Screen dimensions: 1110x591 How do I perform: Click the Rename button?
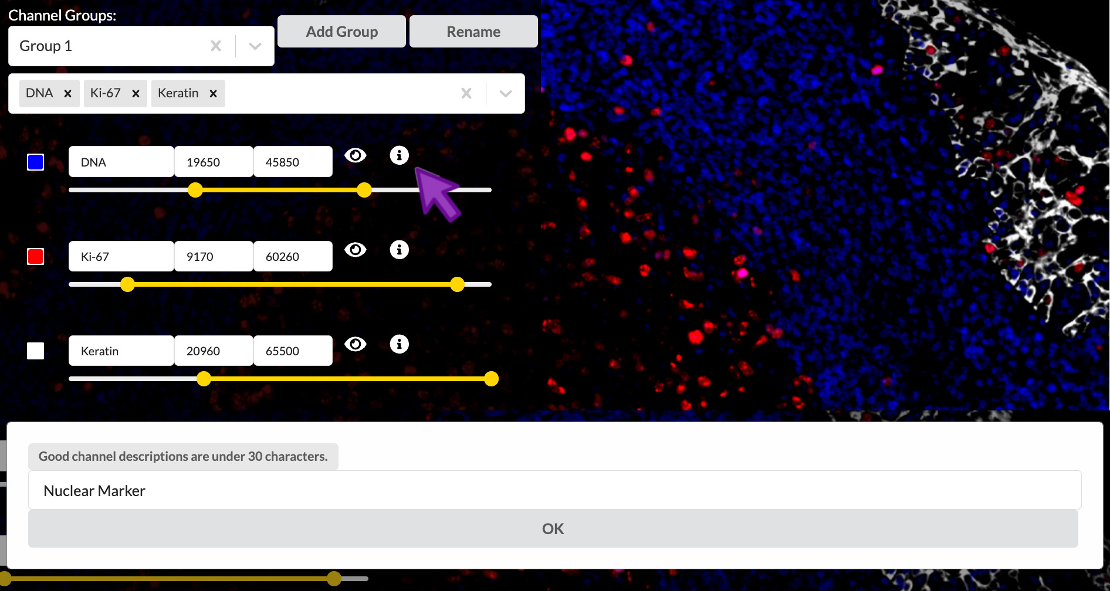473,32
